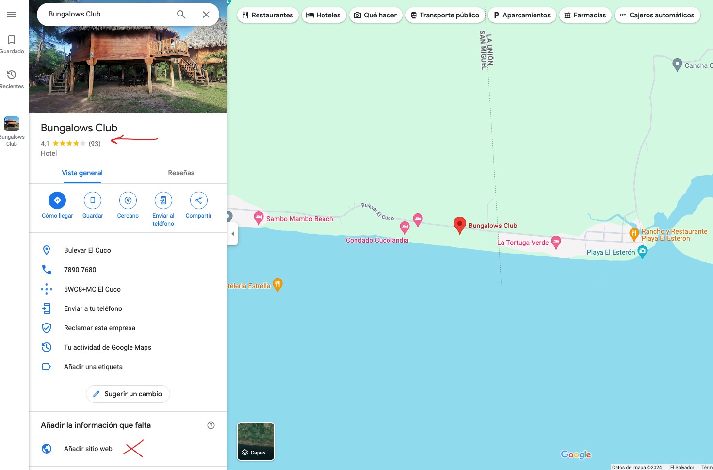Click the red Bungalows Club map pin
The width and height of the screenshot is (713, 470).
click(x=460, y=226)
